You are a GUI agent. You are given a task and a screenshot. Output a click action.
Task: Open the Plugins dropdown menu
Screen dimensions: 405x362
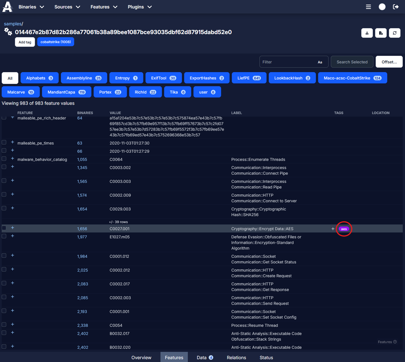140,7
